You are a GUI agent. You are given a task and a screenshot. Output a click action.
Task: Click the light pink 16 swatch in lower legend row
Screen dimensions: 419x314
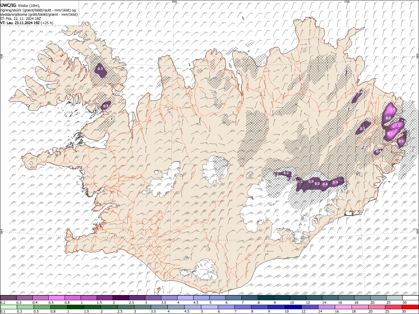pyautogui.click(x=343, y=307)
